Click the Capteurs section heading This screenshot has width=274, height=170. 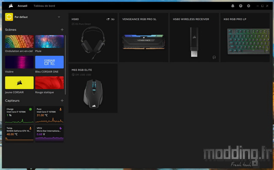coord(12,100)
